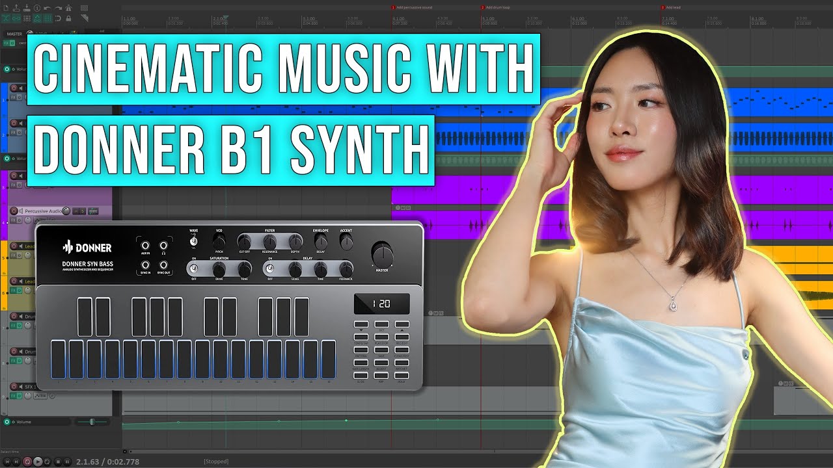The width and height of the screenshot is (833, 468).
Task: Open FX chain on Lead track 5
Action: [13, 255]
